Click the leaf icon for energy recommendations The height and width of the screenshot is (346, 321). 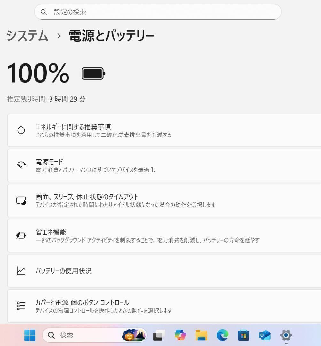coord(21,130)
